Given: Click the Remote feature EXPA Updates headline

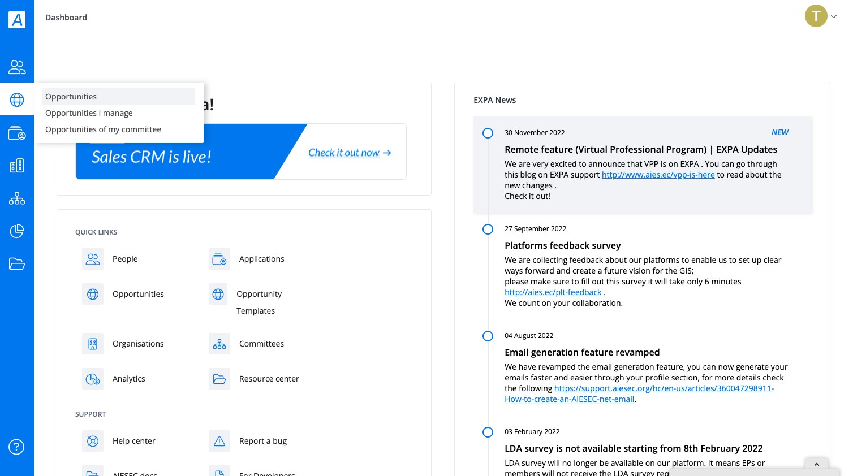Looking at the screenshot, I should click(641, 149).
